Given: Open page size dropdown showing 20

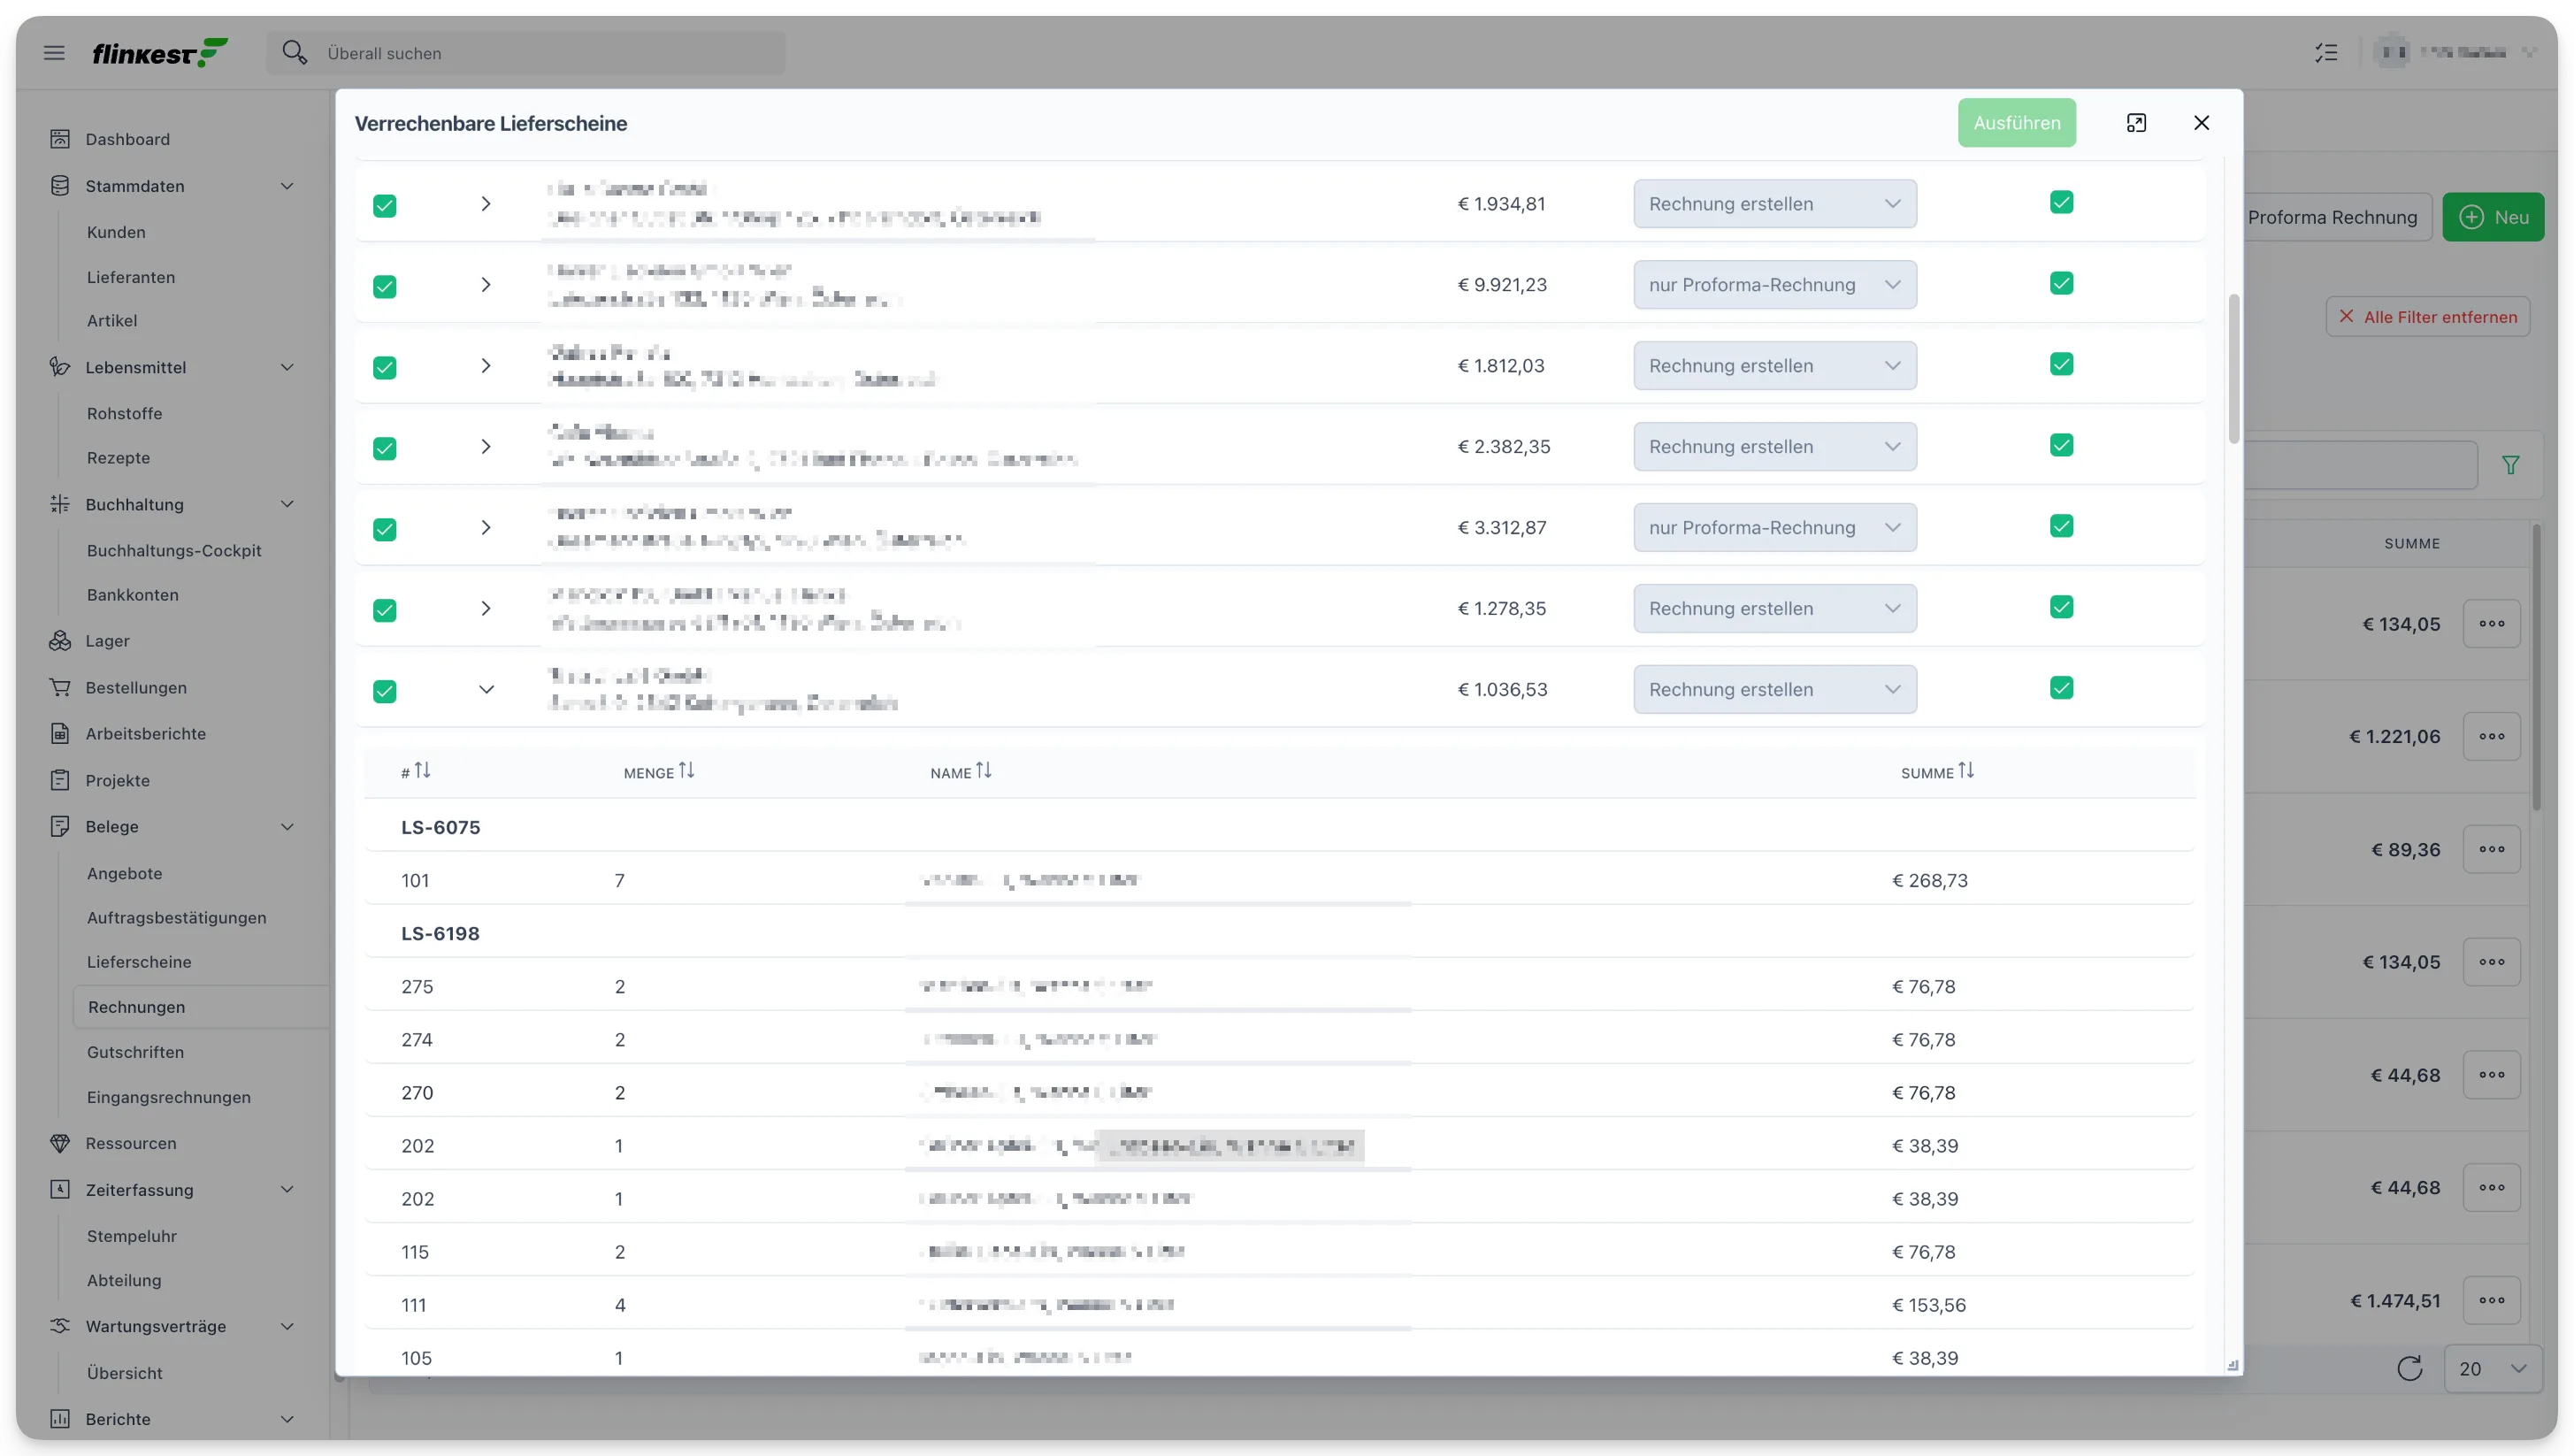Looking at the screenshot, I should [2493, 1368].
